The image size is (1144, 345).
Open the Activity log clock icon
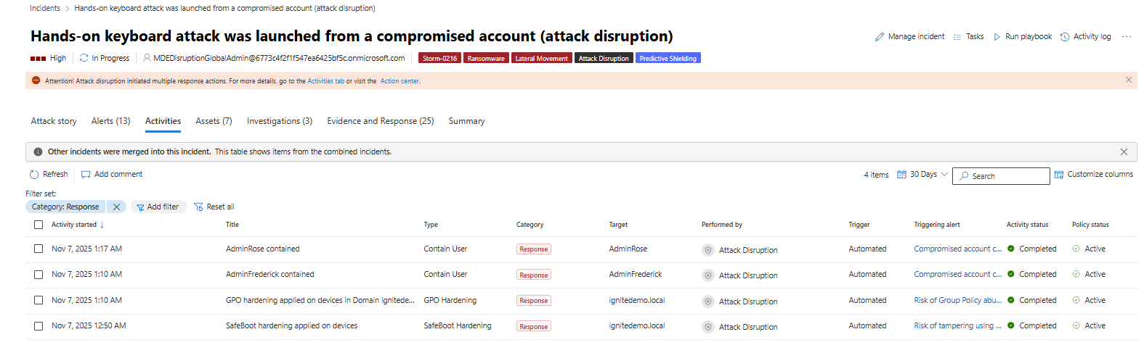pos(1065,37)
